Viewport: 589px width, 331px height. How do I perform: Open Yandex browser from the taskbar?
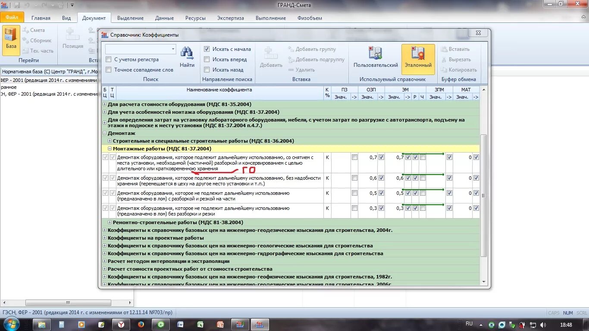pyautogui.click(x=121, y=325)
